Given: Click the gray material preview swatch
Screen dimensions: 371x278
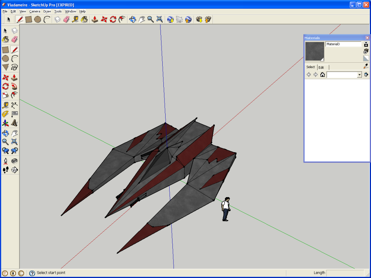Looking at the screenshot, I should click(x=314, y=51).
